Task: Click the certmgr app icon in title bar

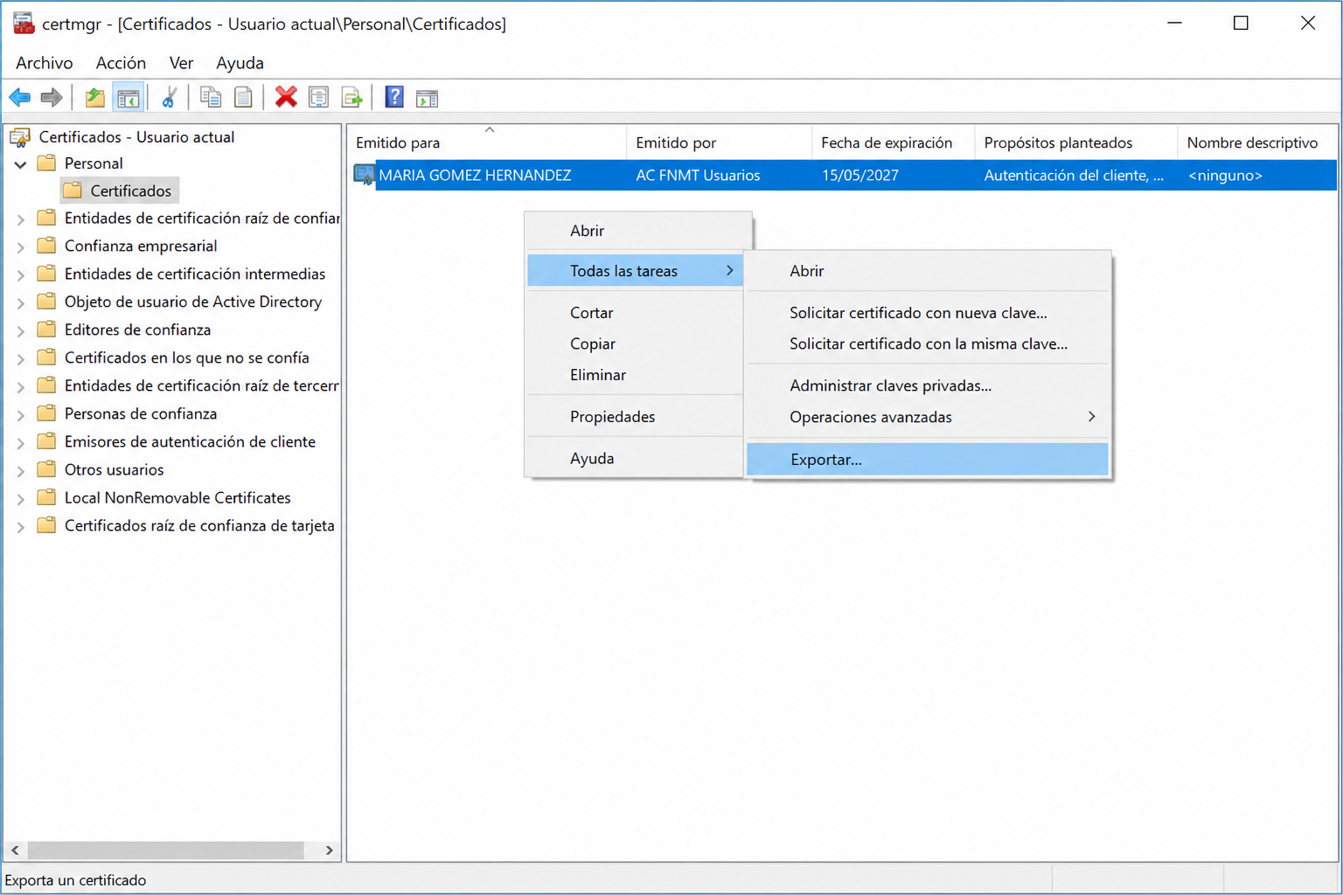Action: 24,24
